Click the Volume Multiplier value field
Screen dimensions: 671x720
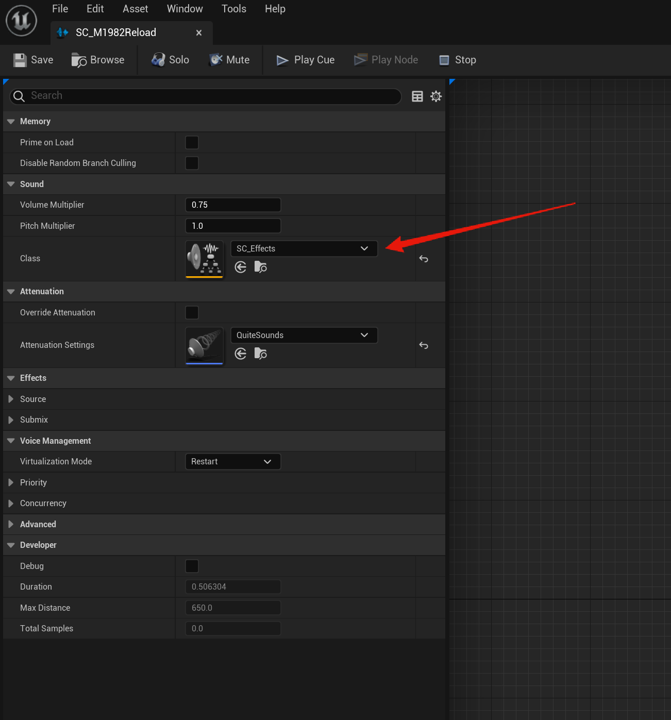pyautogui.click(x=232, y=205)
